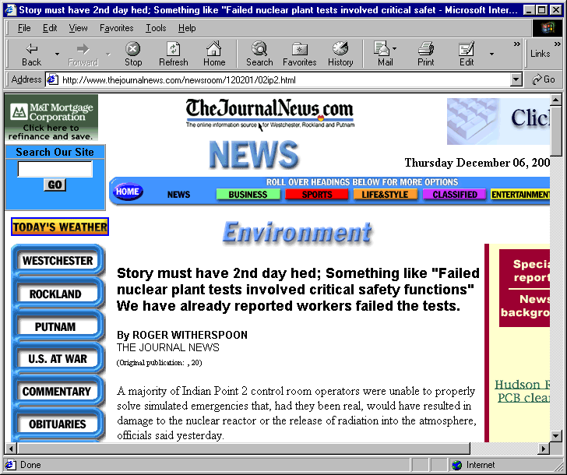
Task: Open the WESTCHESTER section
Action: point(58,261)
